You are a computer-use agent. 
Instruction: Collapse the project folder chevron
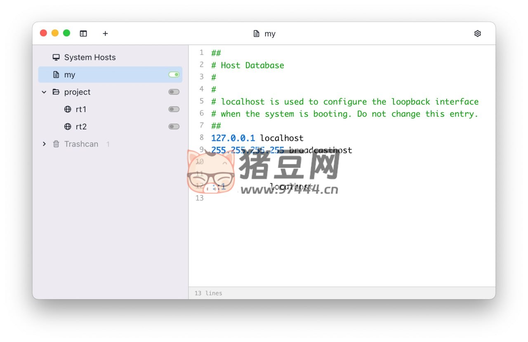coord(44,92)
